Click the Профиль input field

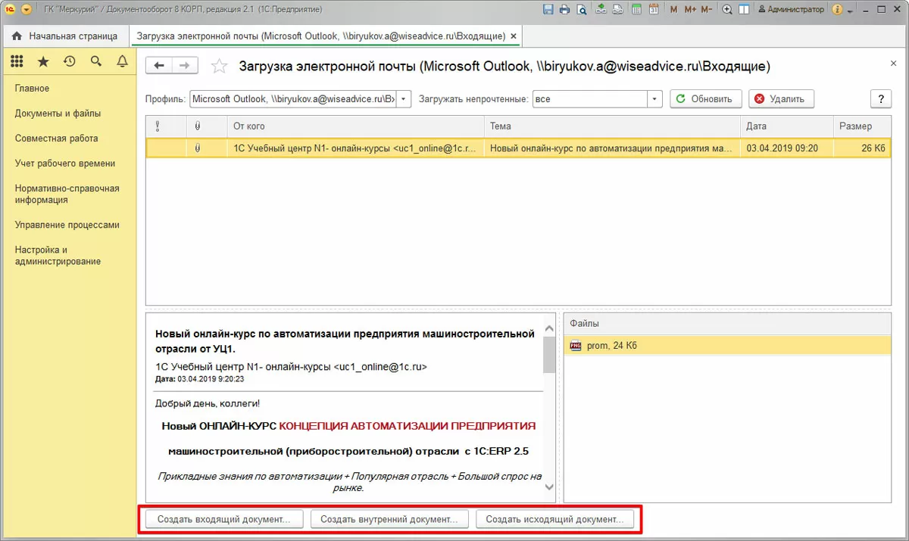pyautogui.click(x=293, y=99)
